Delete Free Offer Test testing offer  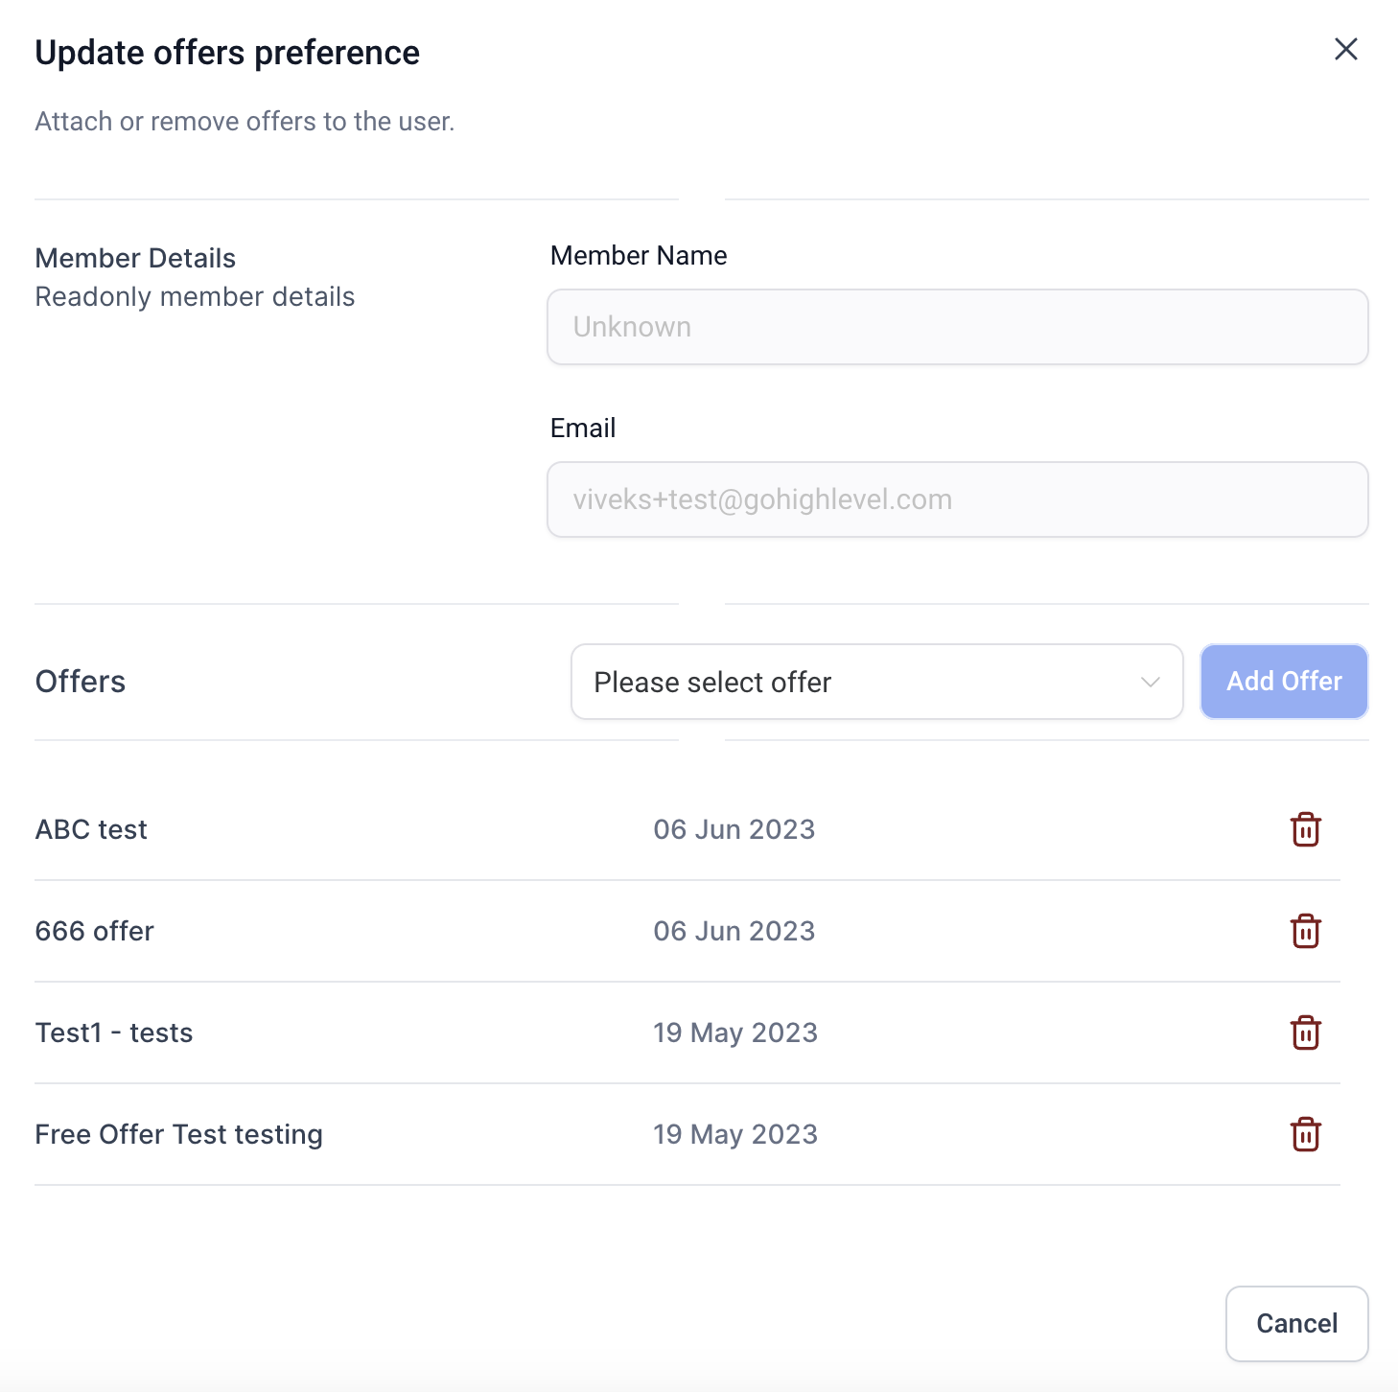pos(1305,1134)
